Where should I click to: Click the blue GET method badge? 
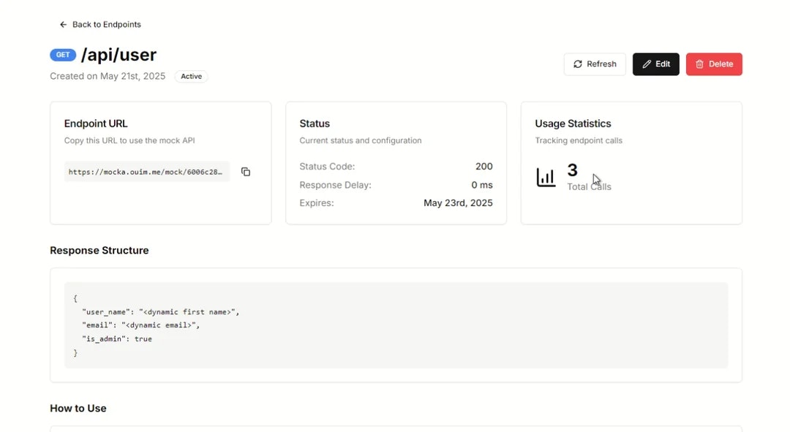[63, 55]
